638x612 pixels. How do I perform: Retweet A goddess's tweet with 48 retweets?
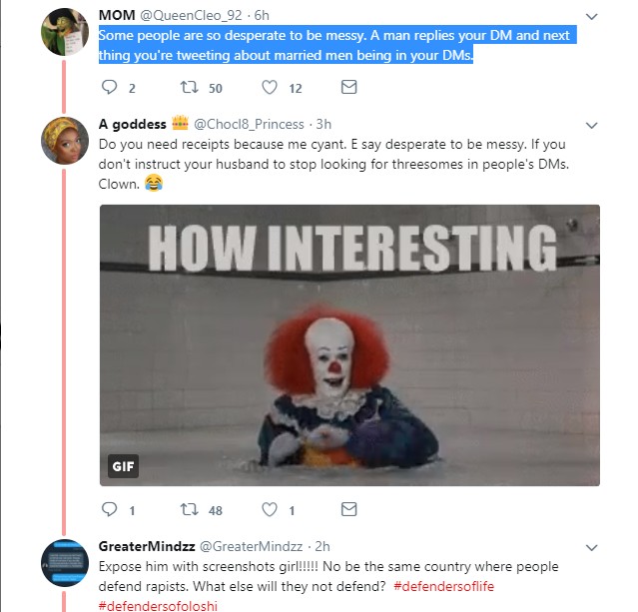click(x=188, y=510)
